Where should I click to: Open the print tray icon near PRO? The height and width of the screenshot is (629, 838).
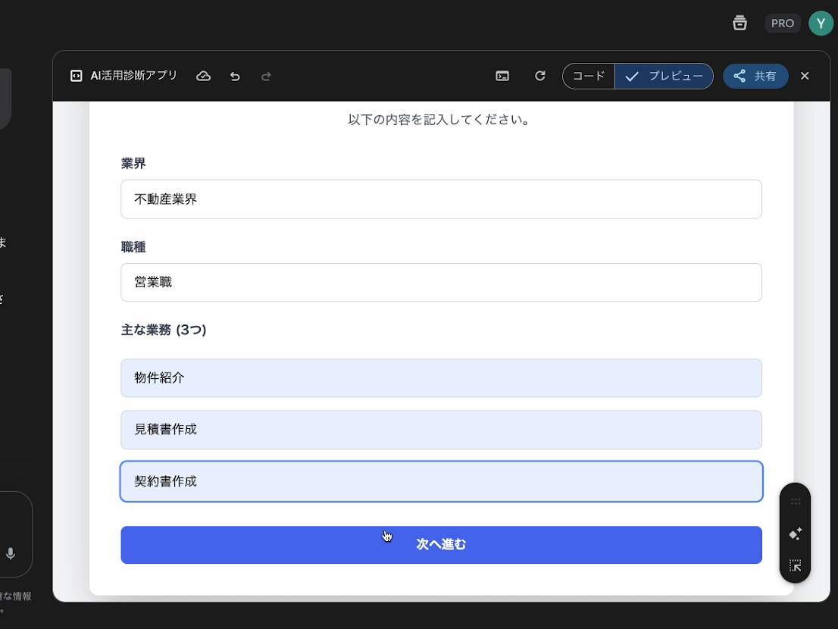[x=740, y=23]
